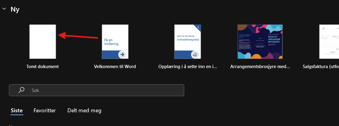Select the Velkommen til Word label

click(x=115, y=67)
